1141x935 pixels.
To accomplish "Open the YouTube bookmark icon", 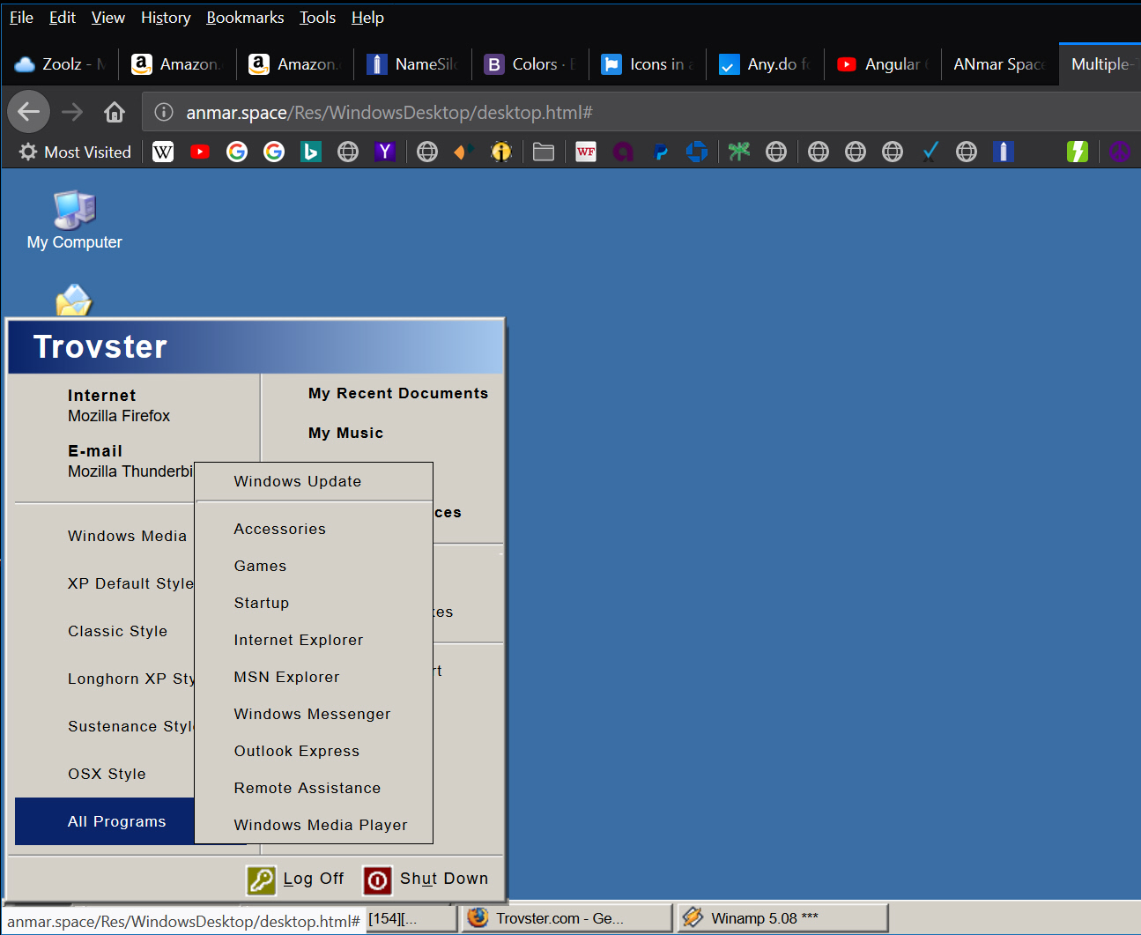I will coord(200,152).
